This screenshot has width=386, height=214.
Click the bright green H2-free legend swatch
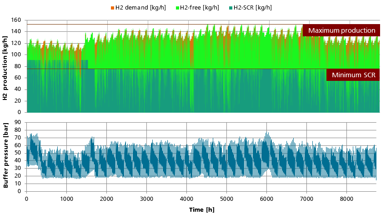point(177,8)
